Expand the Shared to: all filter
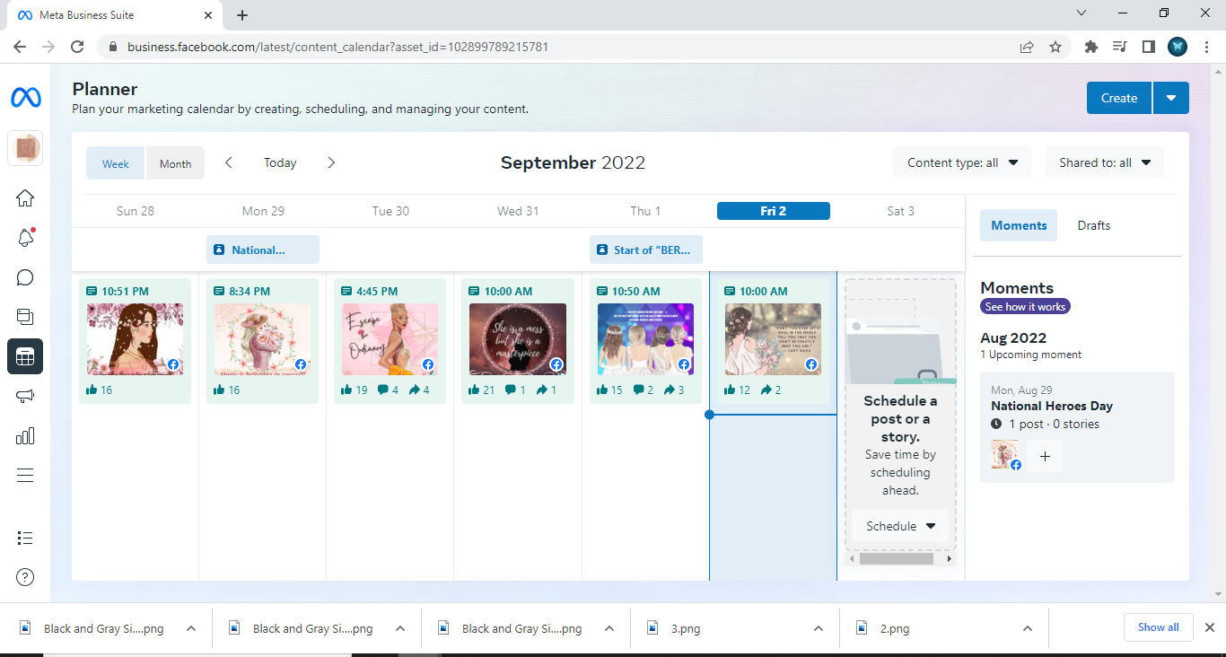This screenshot has width=1226, height=657. point(1105,162)
